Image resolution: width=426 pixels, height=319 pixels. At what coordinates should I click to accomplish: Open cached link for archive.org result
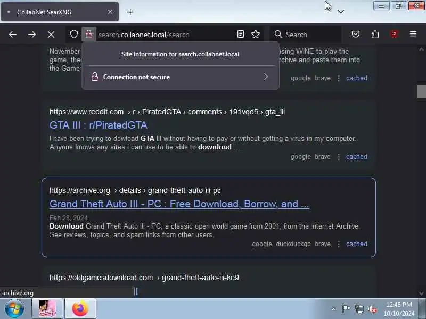356,244
